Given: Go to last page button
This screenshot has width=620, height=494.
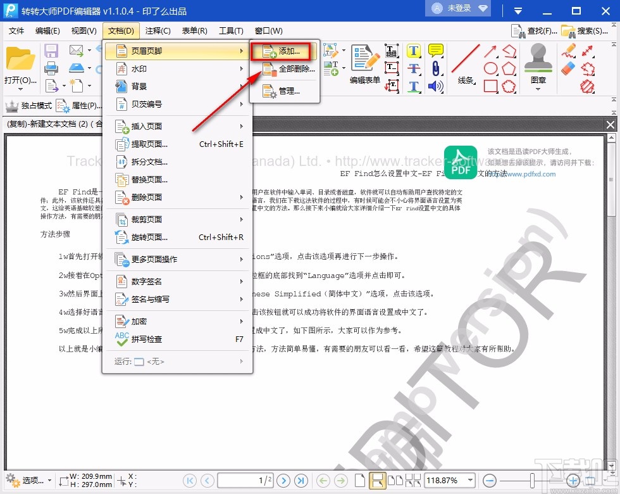Looking at the screenshot, I should (301, 481).
